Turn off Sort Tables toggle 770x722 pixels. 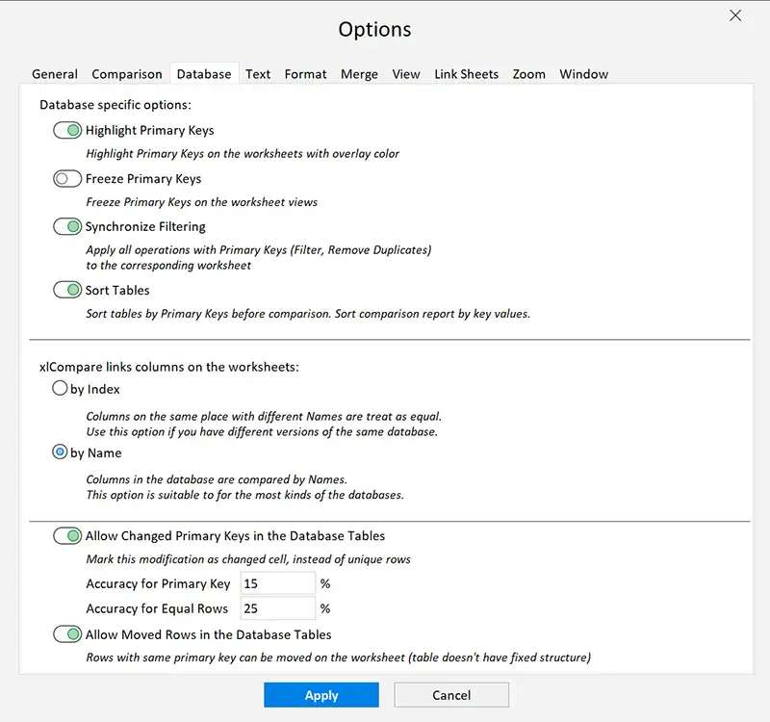[x=67, y=290]
